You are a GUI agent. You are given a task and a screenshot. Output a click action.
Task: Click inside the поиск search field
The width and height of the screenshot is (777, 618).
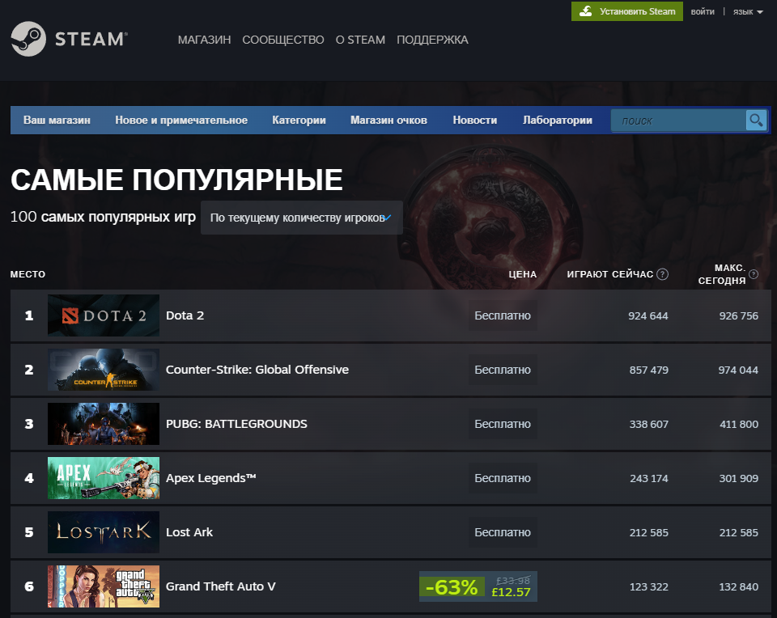678,121
